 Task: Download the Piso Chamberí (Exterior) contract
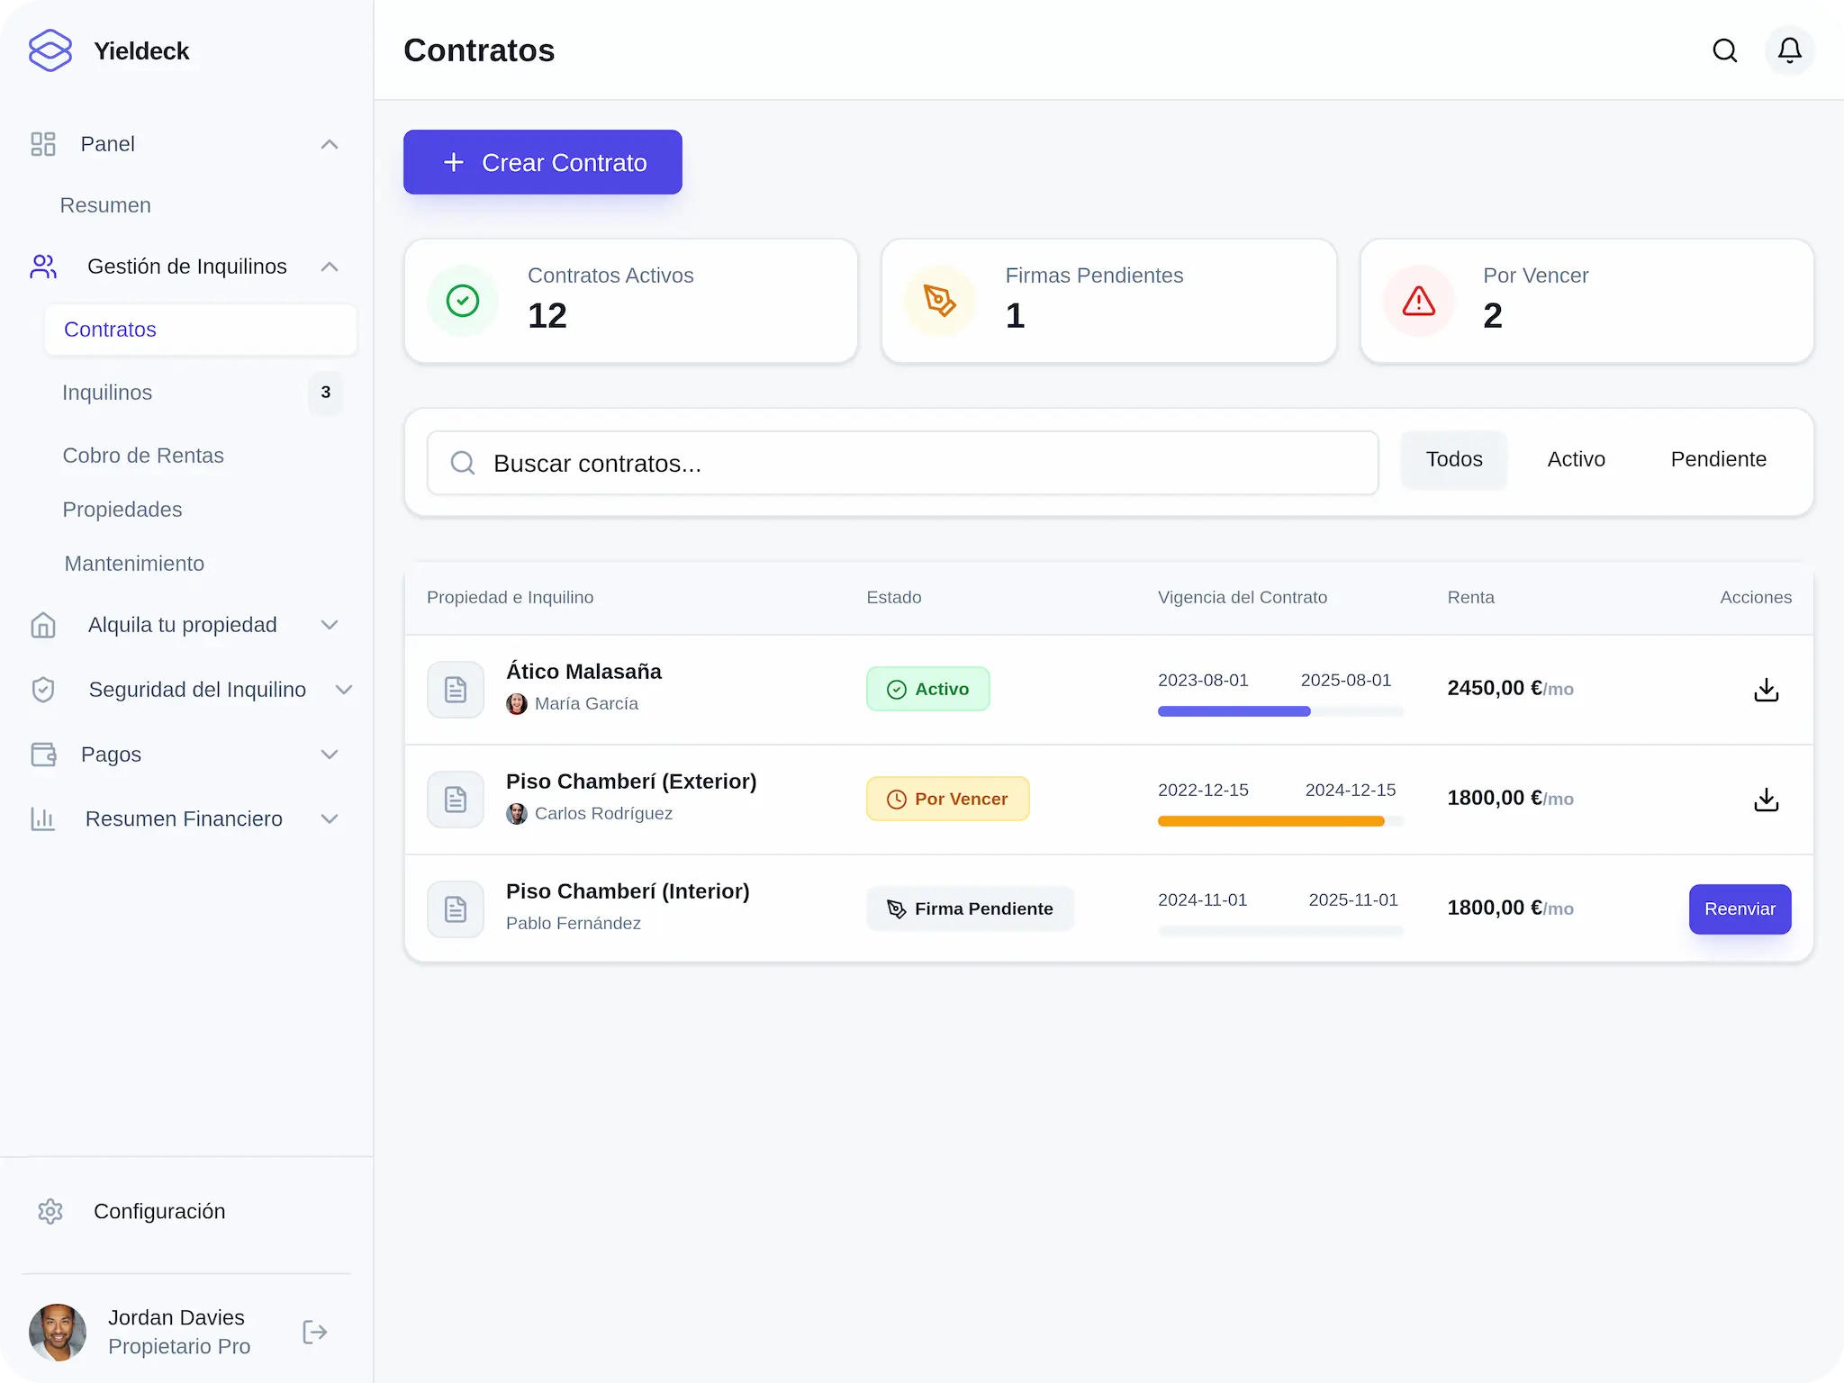[x=1766, y=799]
